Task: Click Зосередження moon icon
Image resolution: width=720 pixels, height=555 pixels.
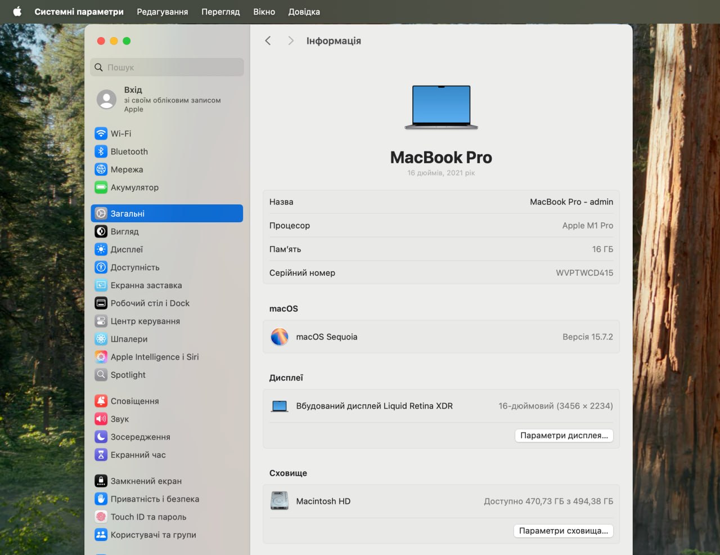Action: point(101,437)
